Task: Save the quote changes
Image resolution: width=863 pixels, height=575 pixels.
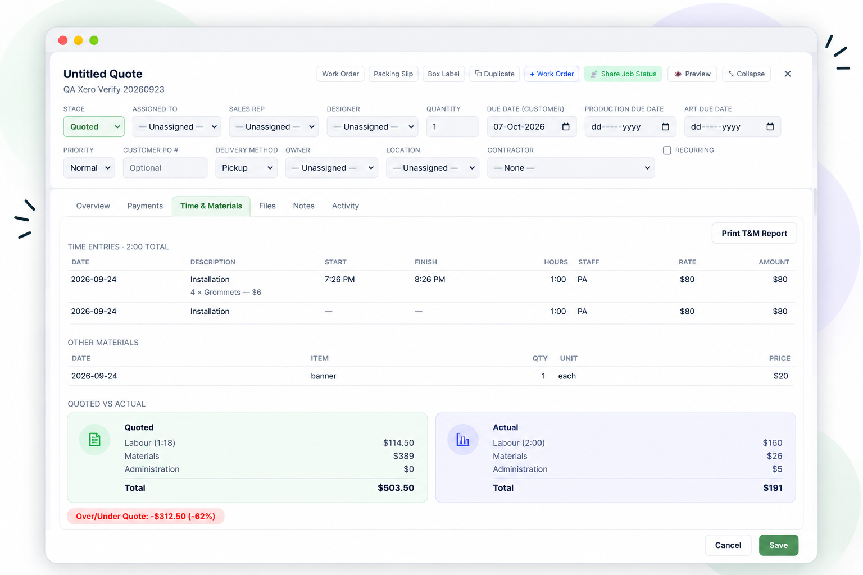Action: pyautogui.click(x=779, y=545)
